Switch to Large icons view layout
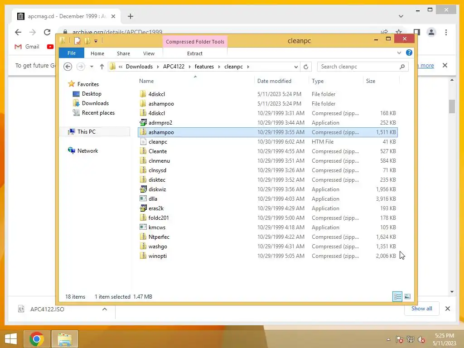 click(x=407, y=296)
